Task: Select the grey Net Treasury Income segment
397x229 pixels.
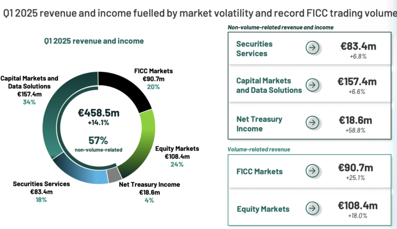Action: pos(114,175)
